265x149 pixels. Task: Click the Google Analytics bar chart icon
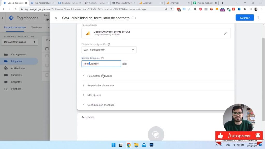[87, 33]
